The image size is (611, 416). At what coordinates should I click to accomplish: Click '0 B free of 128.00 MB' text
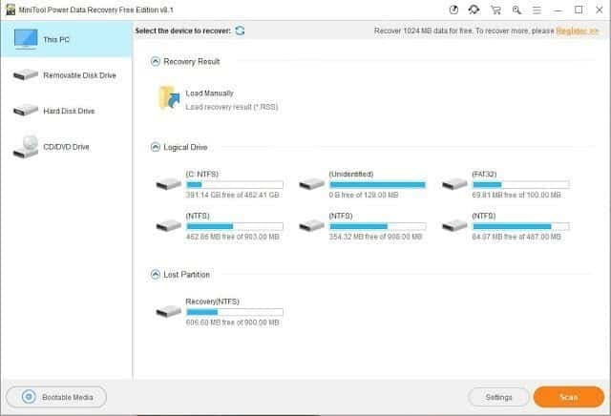click(x=364, y=195)
